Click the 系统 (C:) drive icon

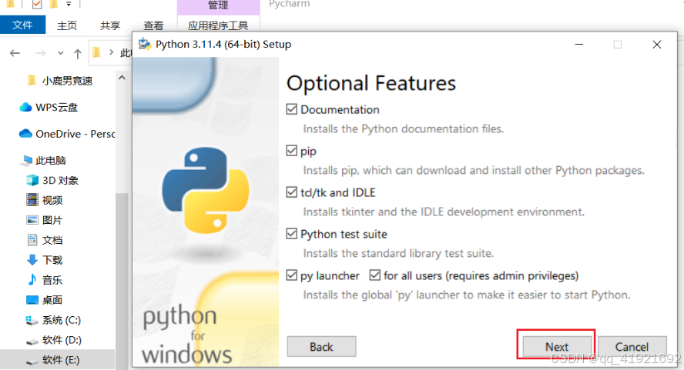coord(32,320)
